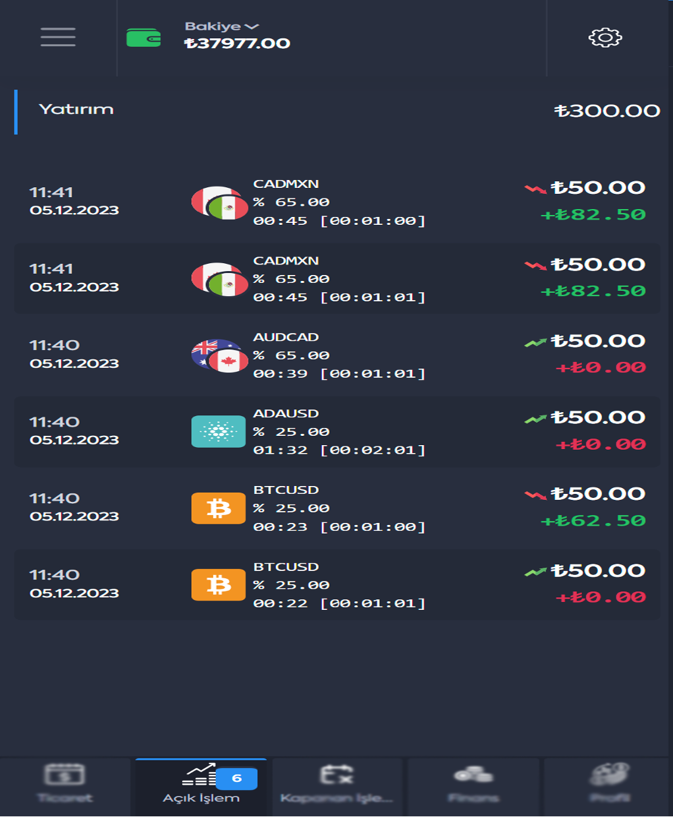Switch to the Ticaret tab
The height and width of the screenshot is (817, 673).
pyautogui.click(x=65, y=784)
